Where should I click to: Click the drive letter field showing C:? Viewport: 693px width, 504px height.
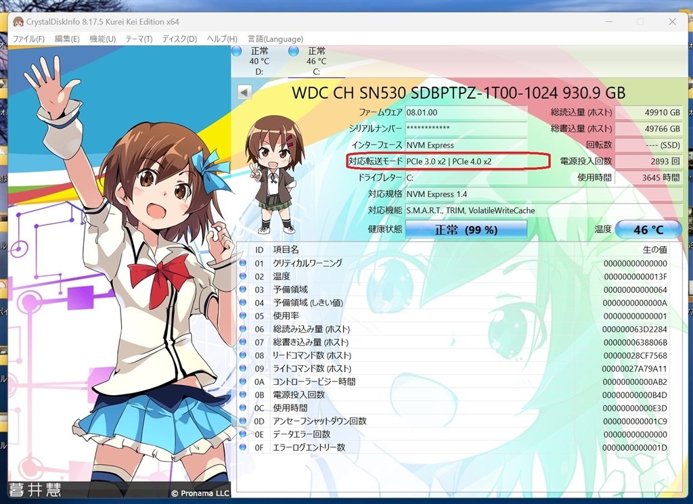tap(466, 177)
